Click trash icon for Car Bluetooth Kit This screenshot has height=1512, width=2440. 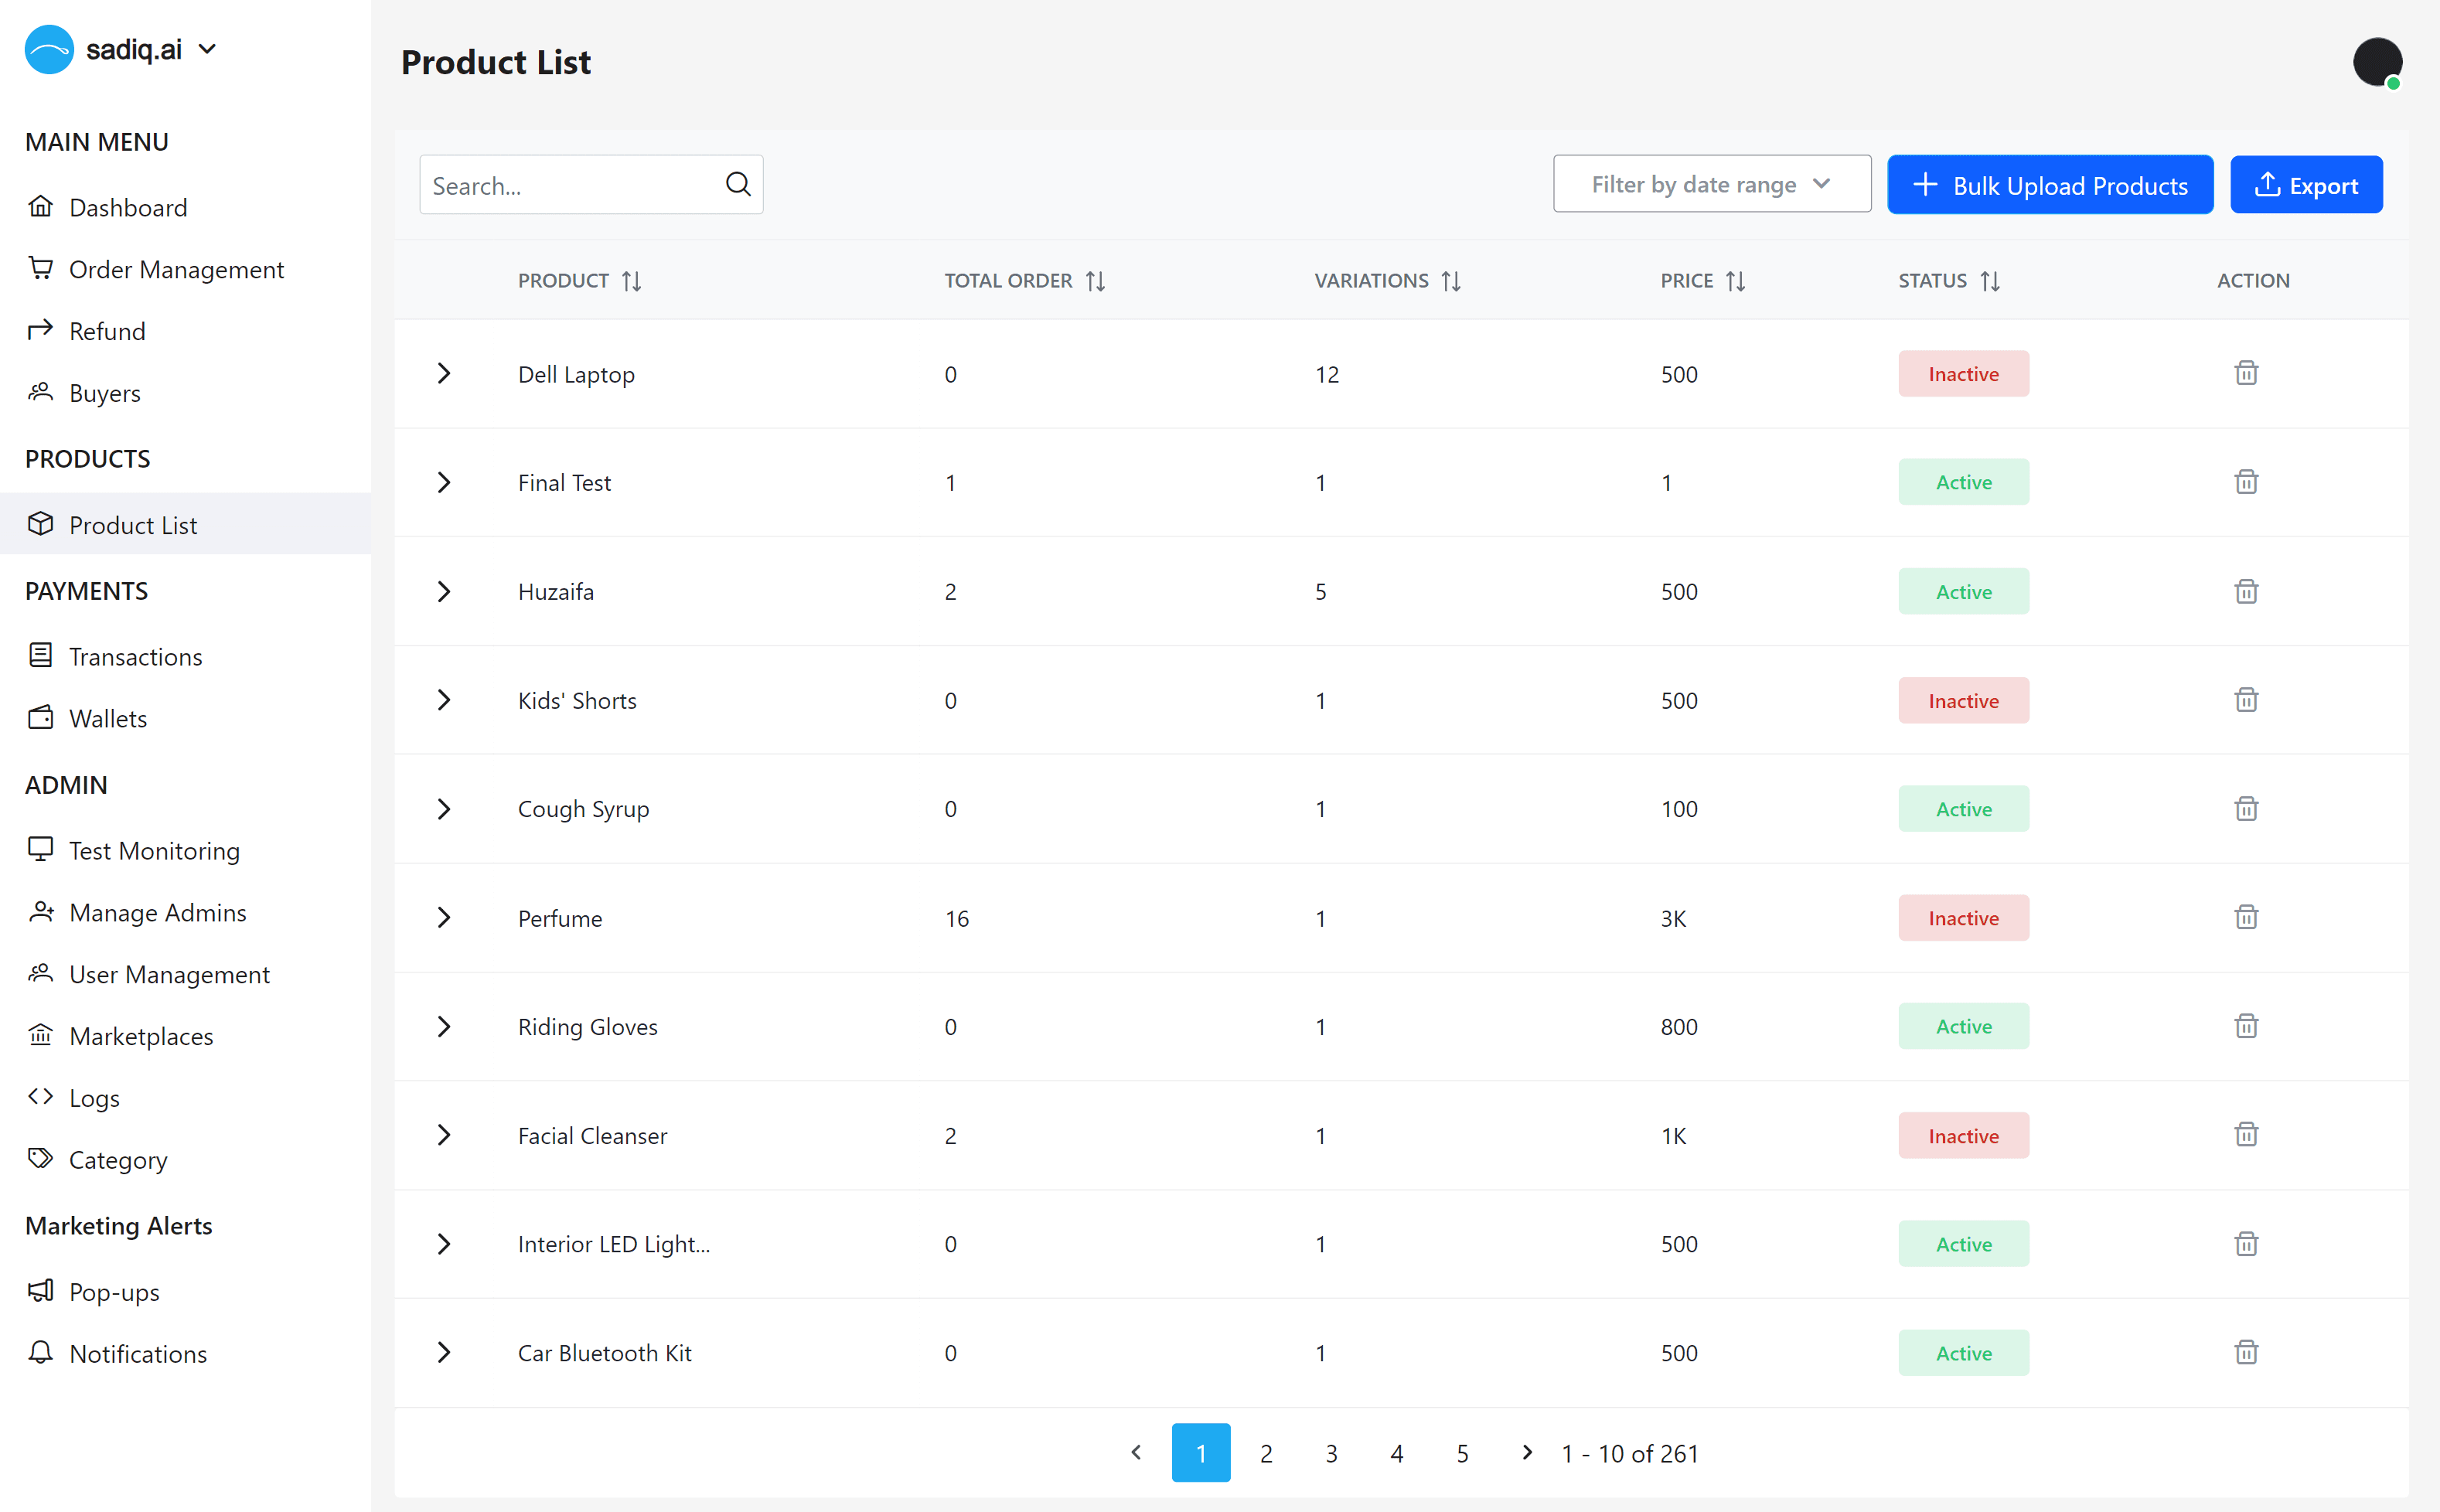tap(2246, 1352)
